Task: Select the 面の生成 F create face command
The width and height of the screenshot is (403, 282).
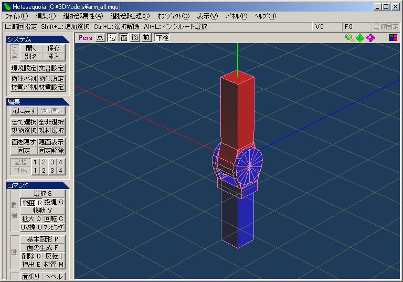Action: coord(43,248)
